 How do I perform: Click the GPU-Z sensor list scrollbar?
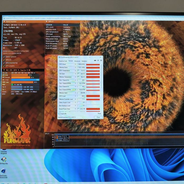pyautogui.click(x=101, y=76)
